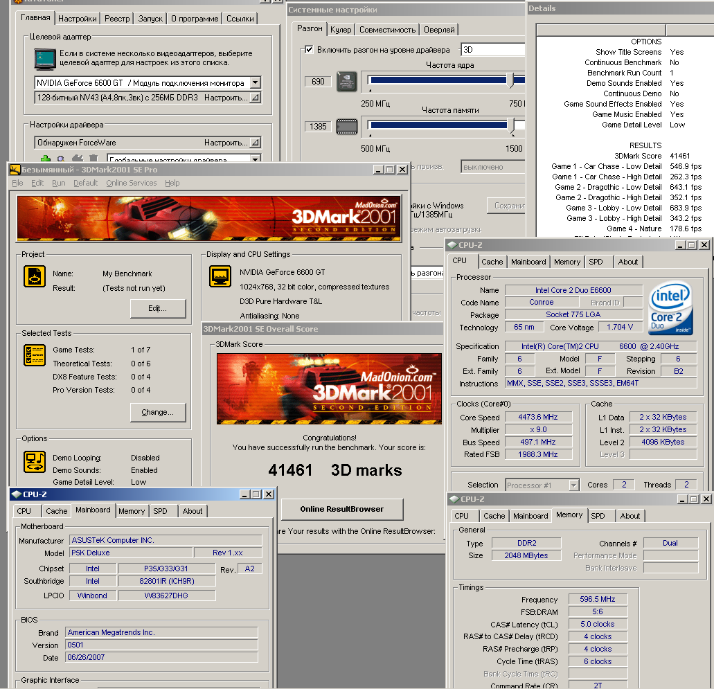Click the magnifier icon in driver settings
Viewport: 714px width, 689px height.
(x=60, y=159)
